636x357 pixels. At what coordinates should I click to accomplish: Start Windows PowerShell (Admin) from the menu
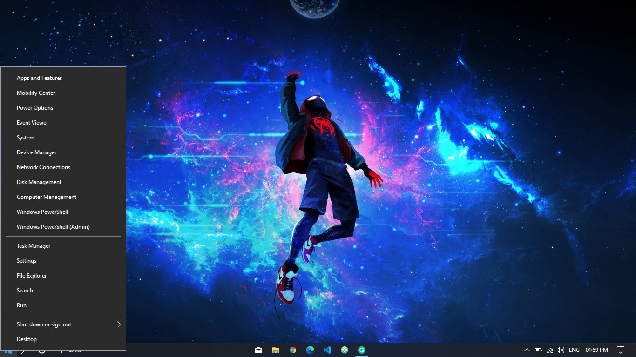click(63, 227)
